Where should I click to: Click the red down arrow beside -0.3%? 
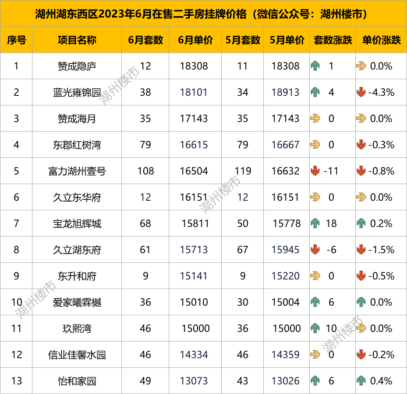[x=361, y=145]
